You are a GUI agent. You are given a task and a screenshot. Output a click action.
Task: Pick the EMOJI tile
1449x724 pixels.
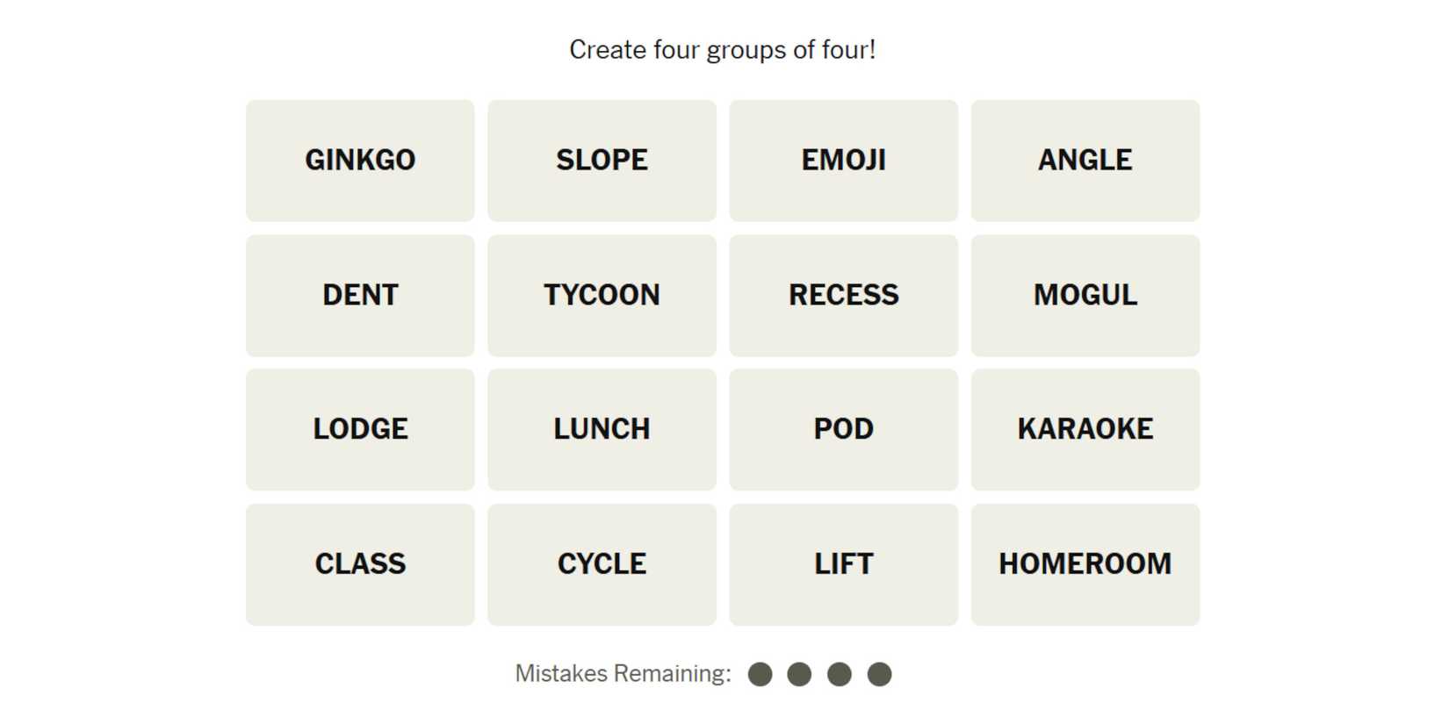click(843, 160)
